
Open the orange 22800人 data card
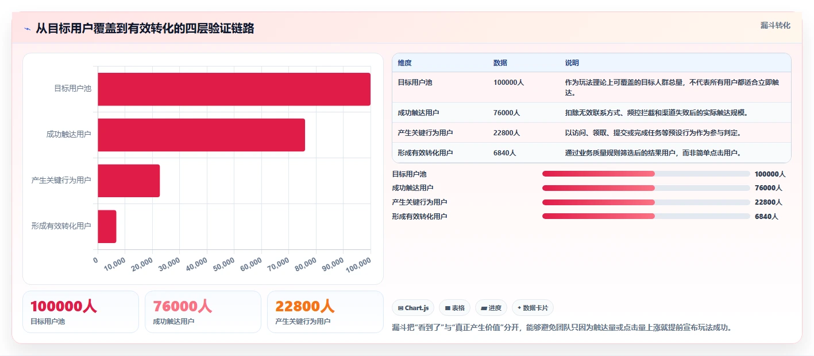(x=325, y=312)
